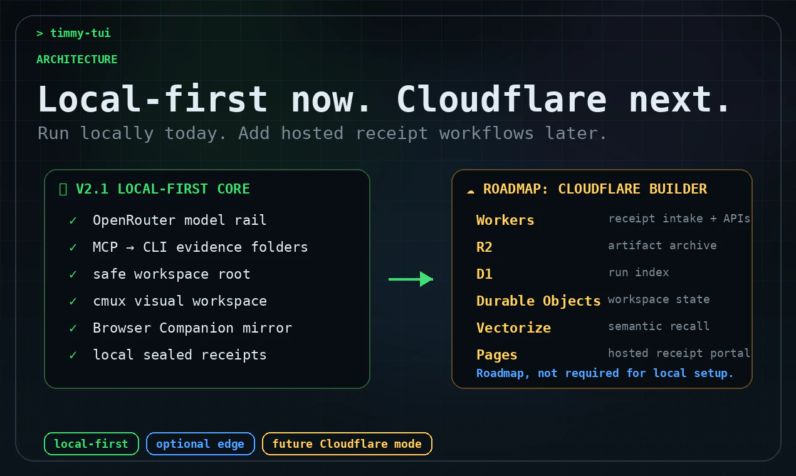Click 'Browser Companion mirror' list item

coord(192,328)
